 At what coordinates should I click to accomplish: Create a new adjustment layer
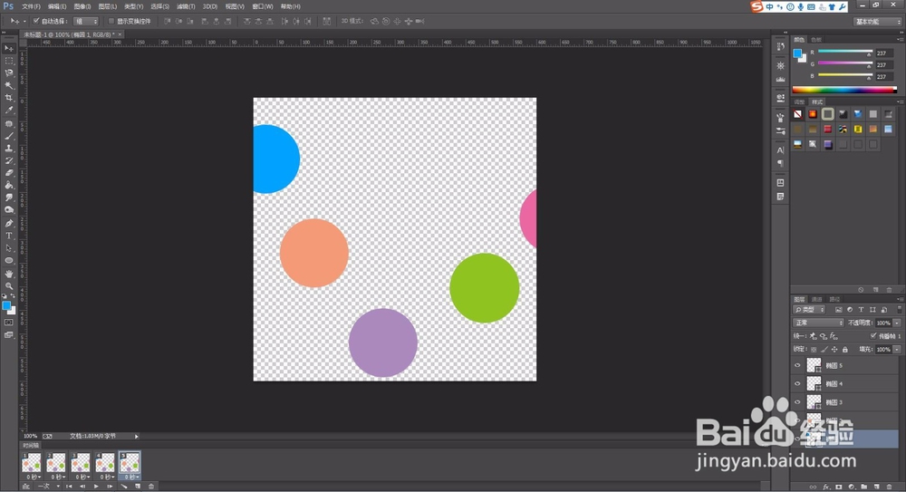tap(851, 487)
